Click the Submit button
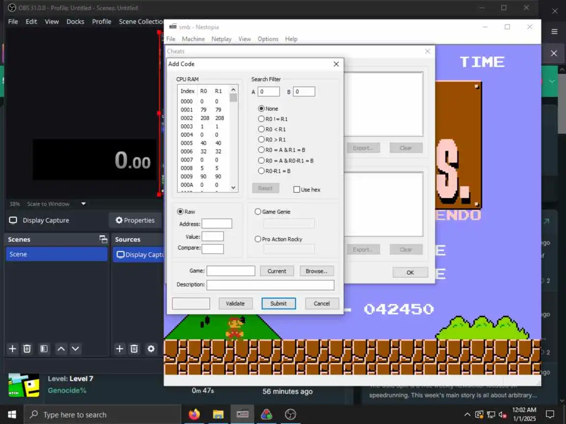 point(278,304)
